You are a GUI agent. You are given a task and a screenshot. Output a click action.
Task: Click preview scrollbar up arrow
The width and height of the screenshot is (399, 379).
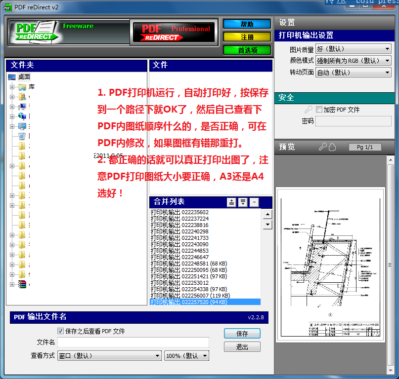(x=391, y=160)
